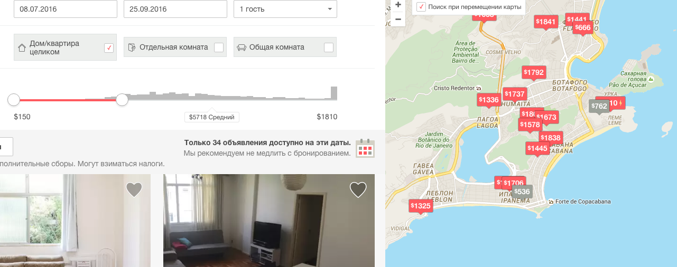677x267 pixels.
Task: Select the $1325 map price marker
Action: [x=421, y=206]
